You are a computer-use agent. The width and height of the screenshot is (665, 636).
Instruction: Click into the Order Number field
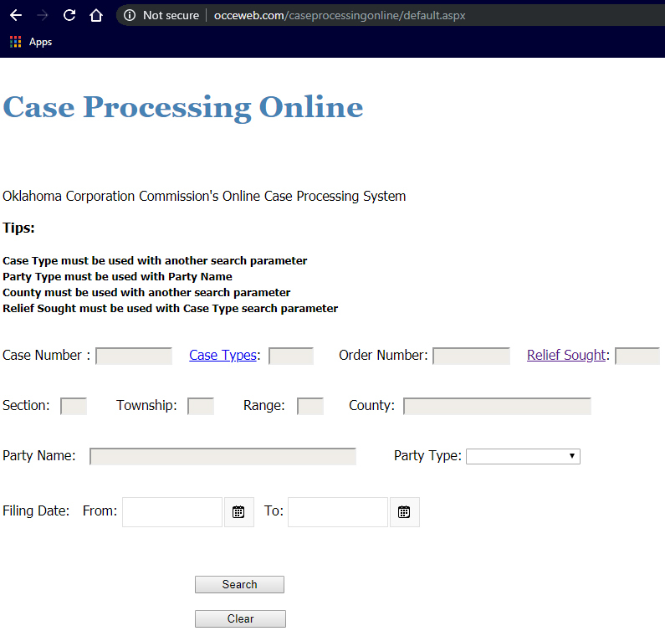tap(471, 356)
